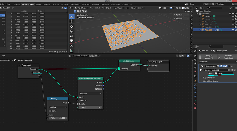Image resolution: width=237 pixels, height=131 pixels.
Task: Select the Annotate tool in viewport toolbar
Action: (x=72, y=46)
